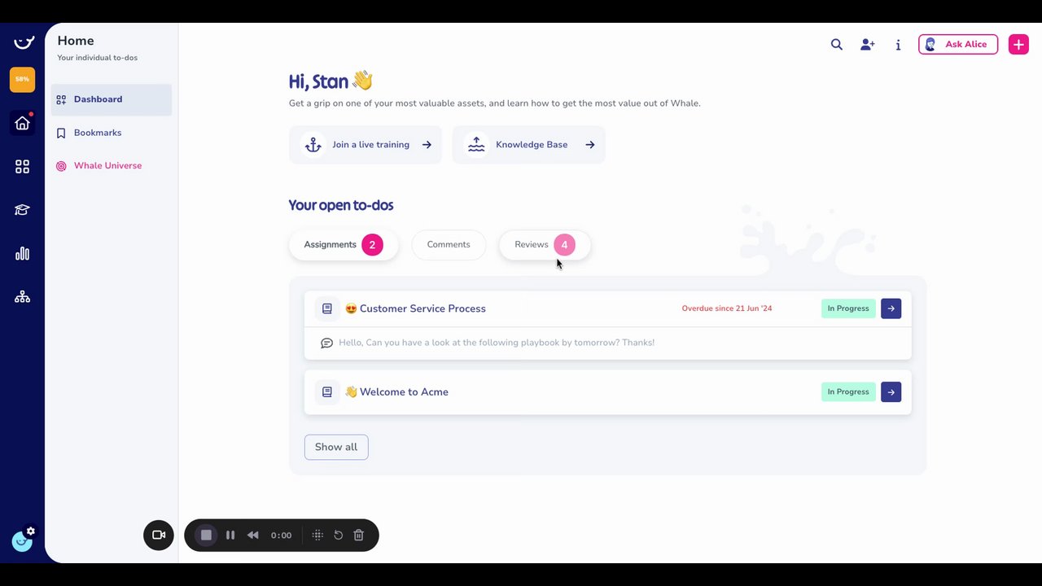Click the search magnifier icon
The image size is (1042, 586).
pos(836,45)
